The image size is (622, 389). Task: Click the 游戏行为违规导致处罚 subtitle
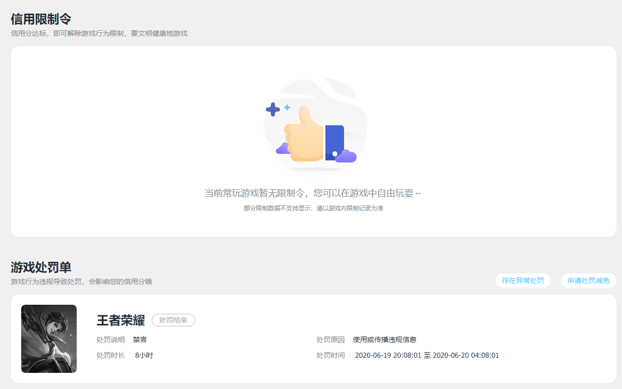point(81,282)
